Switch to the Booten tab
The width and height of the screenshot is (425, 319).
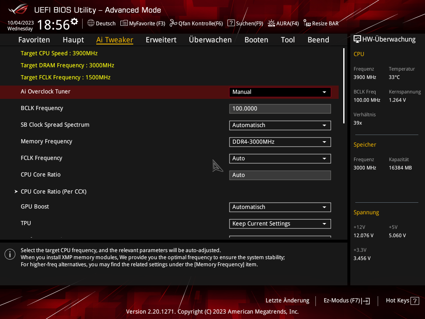pos(256,40)
